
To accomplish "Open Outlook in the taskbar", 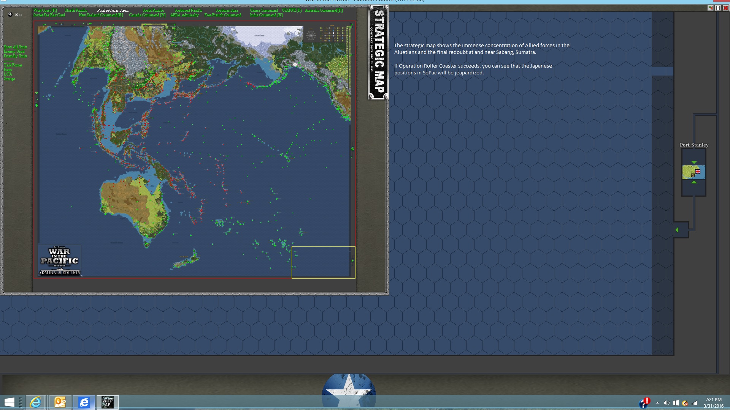I will click(60, 402).
